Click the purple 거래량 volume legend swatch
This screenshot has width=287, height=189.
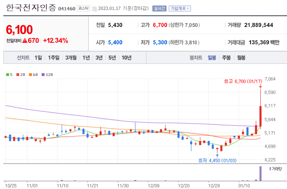[270, 169]
